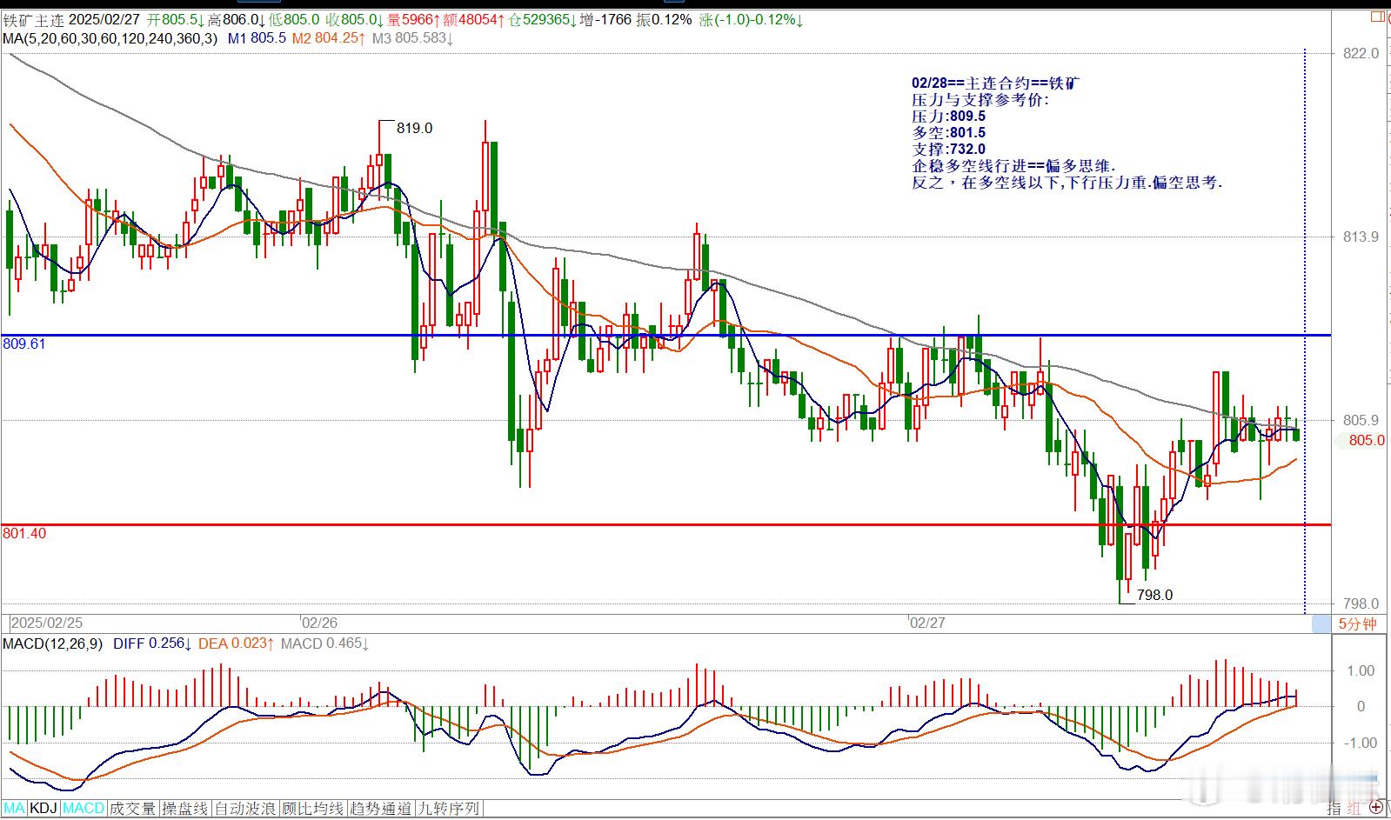Click the 多空:801.5 annotation line
Screen dimensions: 1391x820
click(948, 133)
